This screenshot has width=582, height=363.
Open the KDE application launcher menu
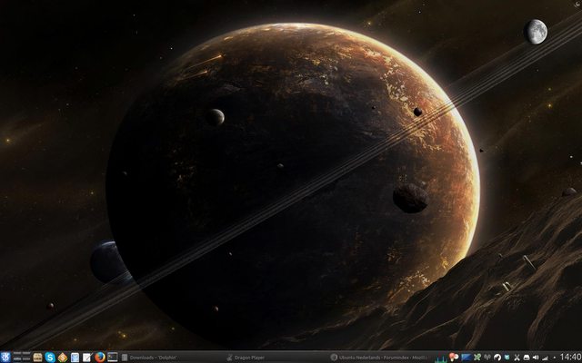coord(5,357)
